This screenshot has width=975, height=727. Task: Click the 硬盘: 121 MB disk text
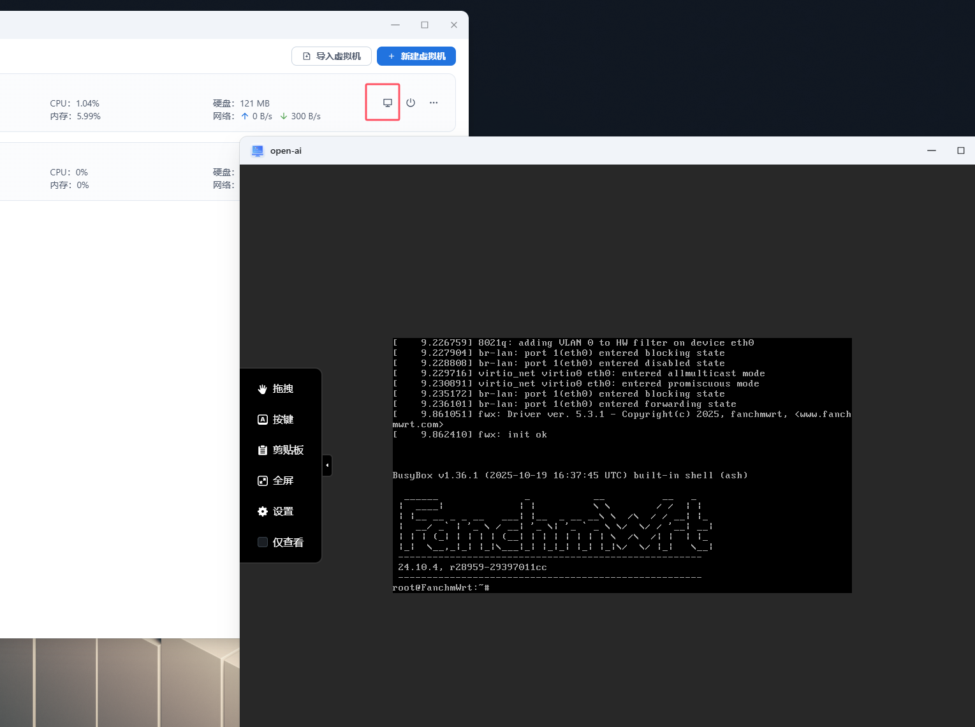[241, 103]
